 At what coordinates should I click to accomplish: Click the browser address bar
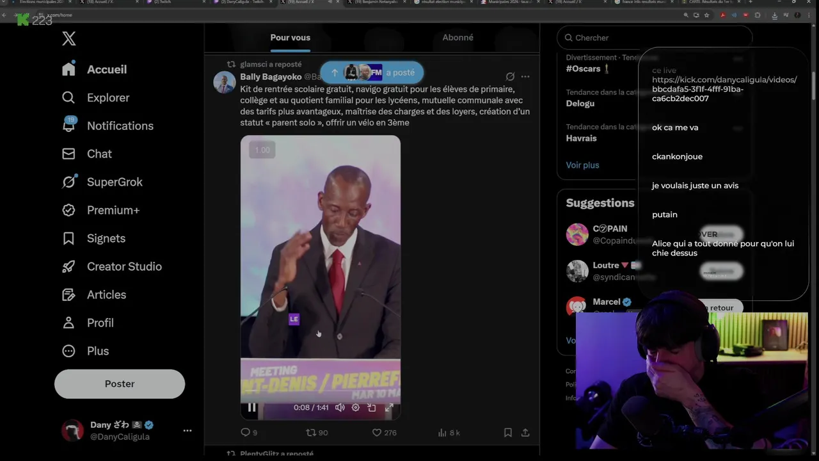point(358,15)
